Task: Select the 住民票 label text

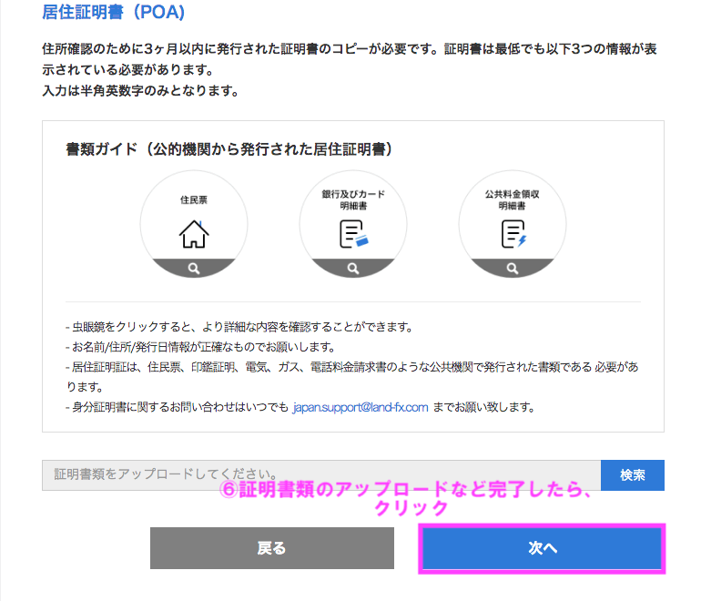Action: tap(194, 200)
